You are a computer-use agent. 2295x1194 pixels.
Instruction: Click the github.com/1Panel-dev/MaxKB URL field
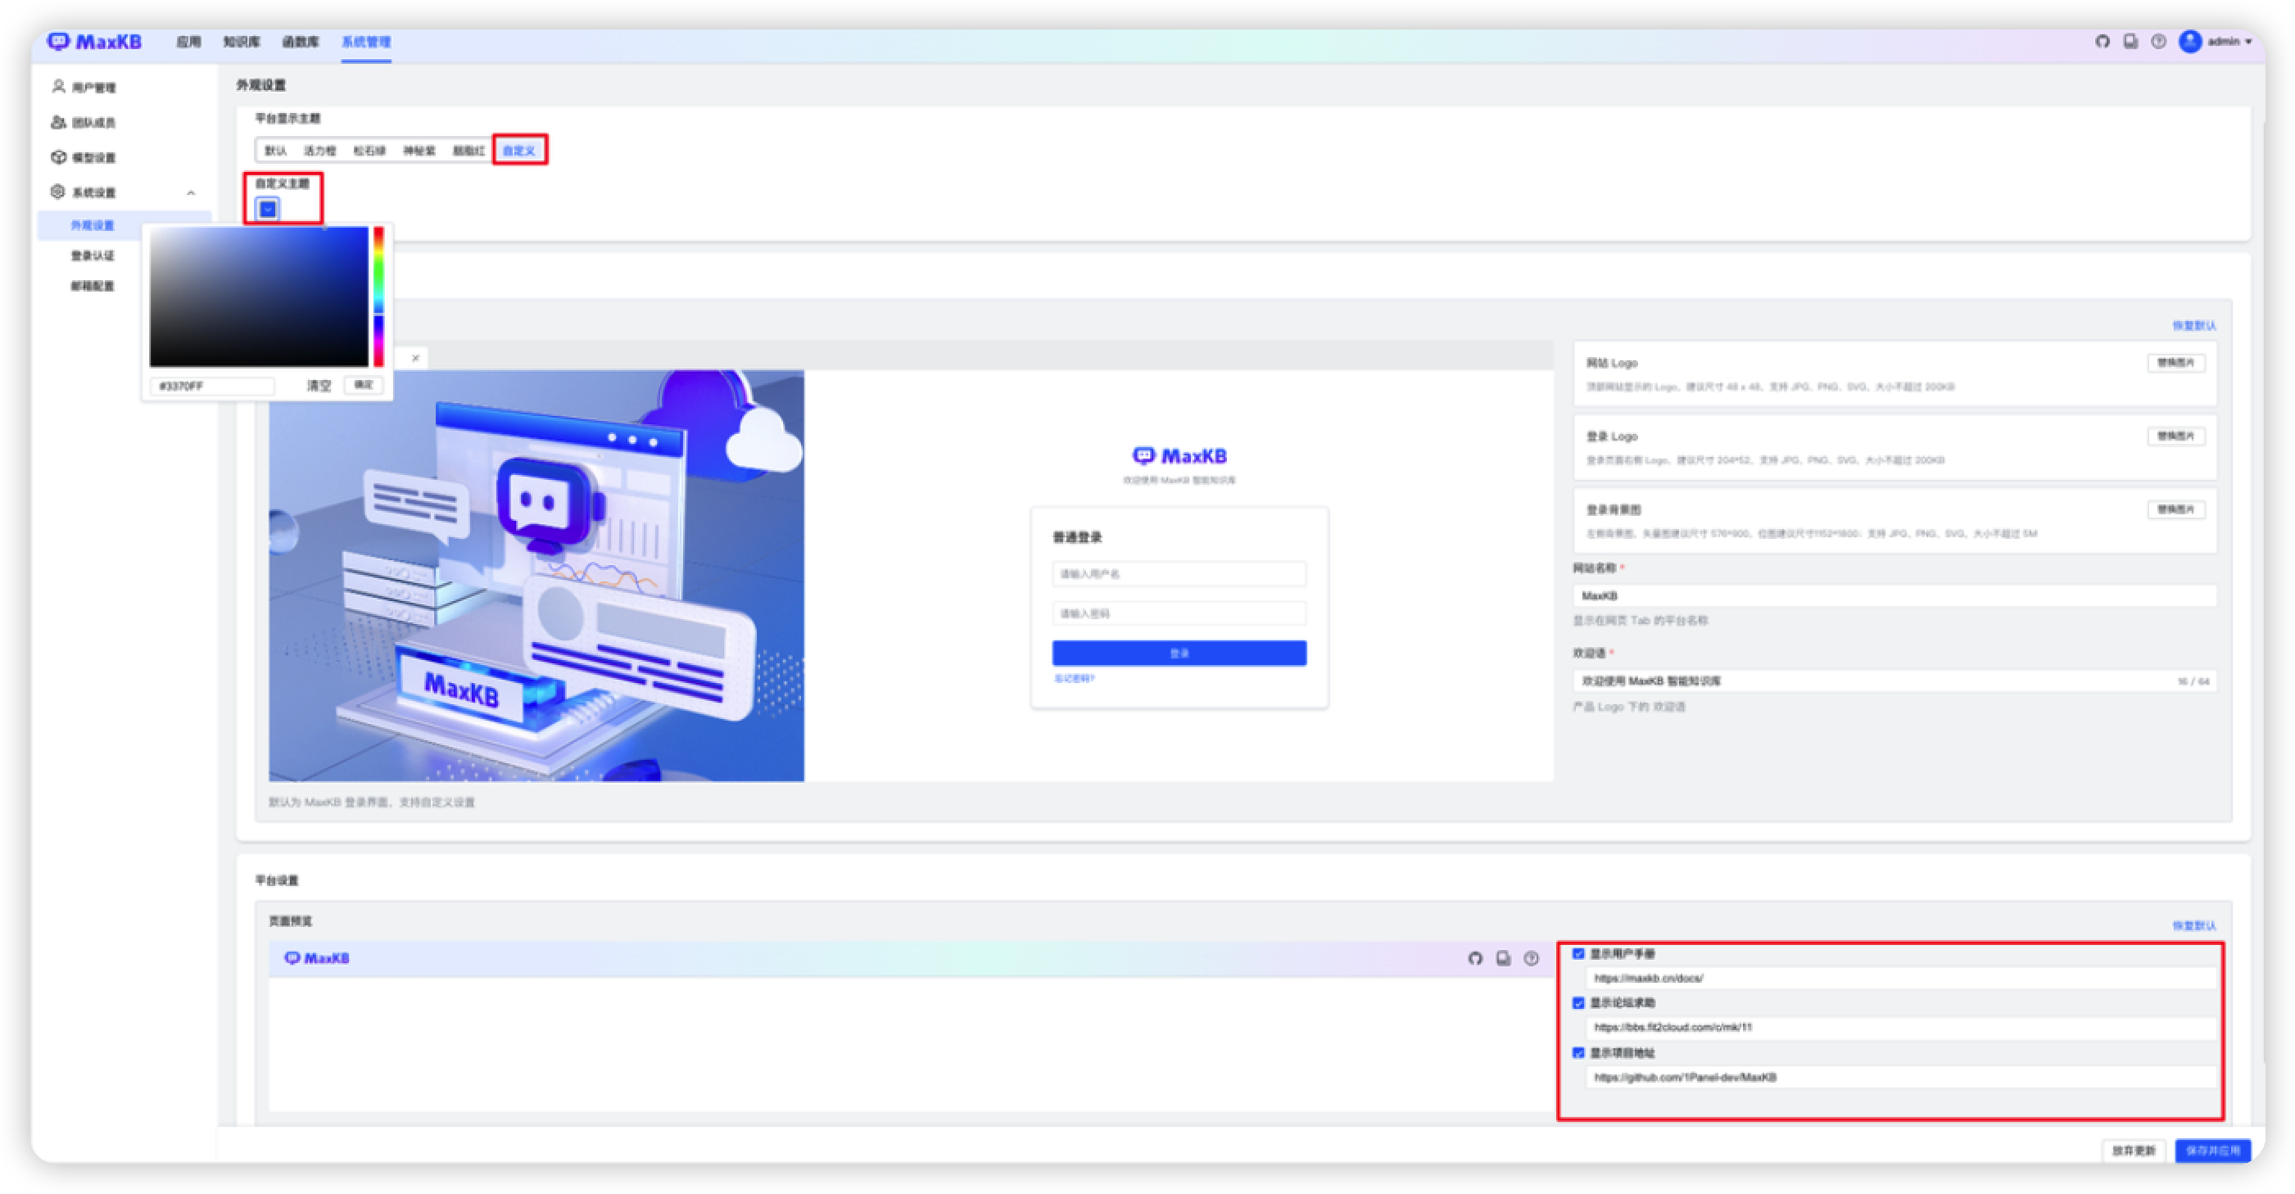coord(1900,1077)
